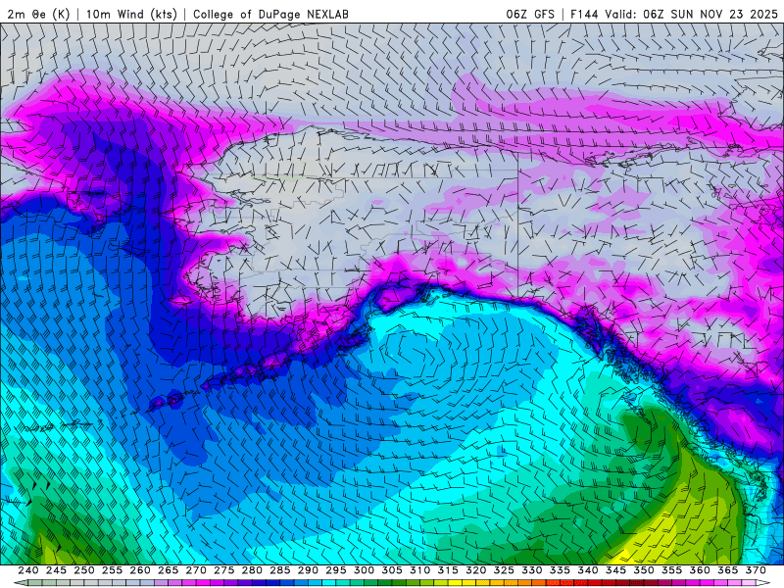The height and width of the screenshot is (588, 784).
Task: Click the 285 label on the color scale
Action: tap(280, 570)
